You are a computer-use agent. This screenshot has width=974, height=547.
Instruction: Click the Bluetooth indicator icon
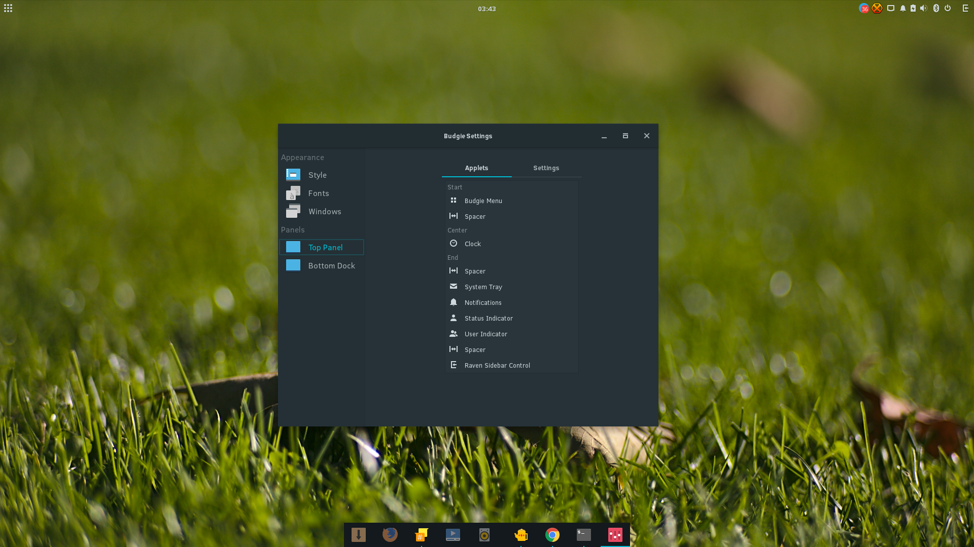coord(936,8)
